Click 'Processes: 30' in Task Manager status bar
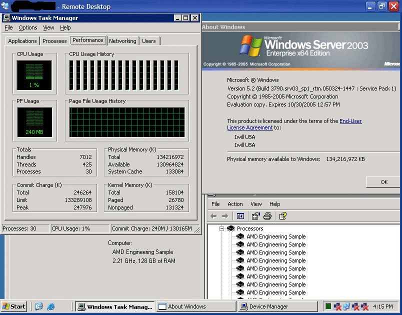The height and width of the screenshot is (315, 402). [x=19, y=228]
